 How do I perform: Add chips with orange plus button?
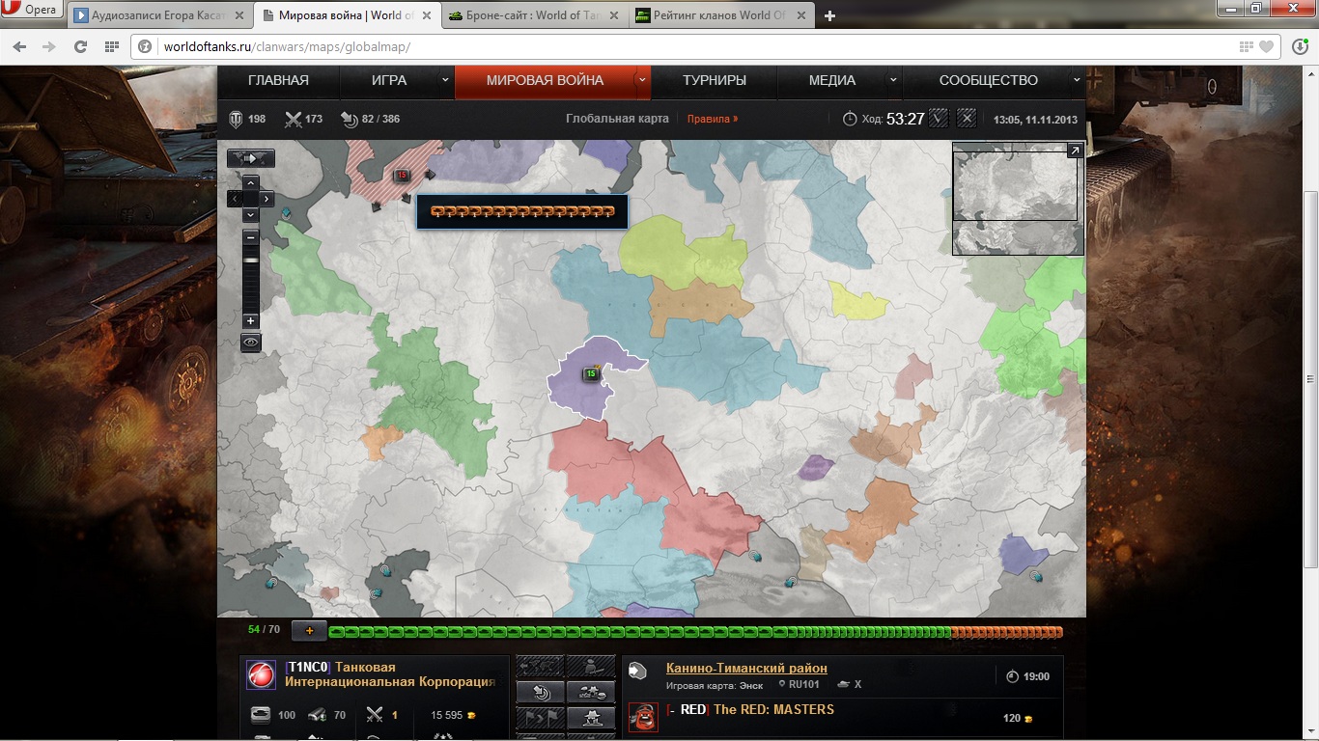click(310, 631)
